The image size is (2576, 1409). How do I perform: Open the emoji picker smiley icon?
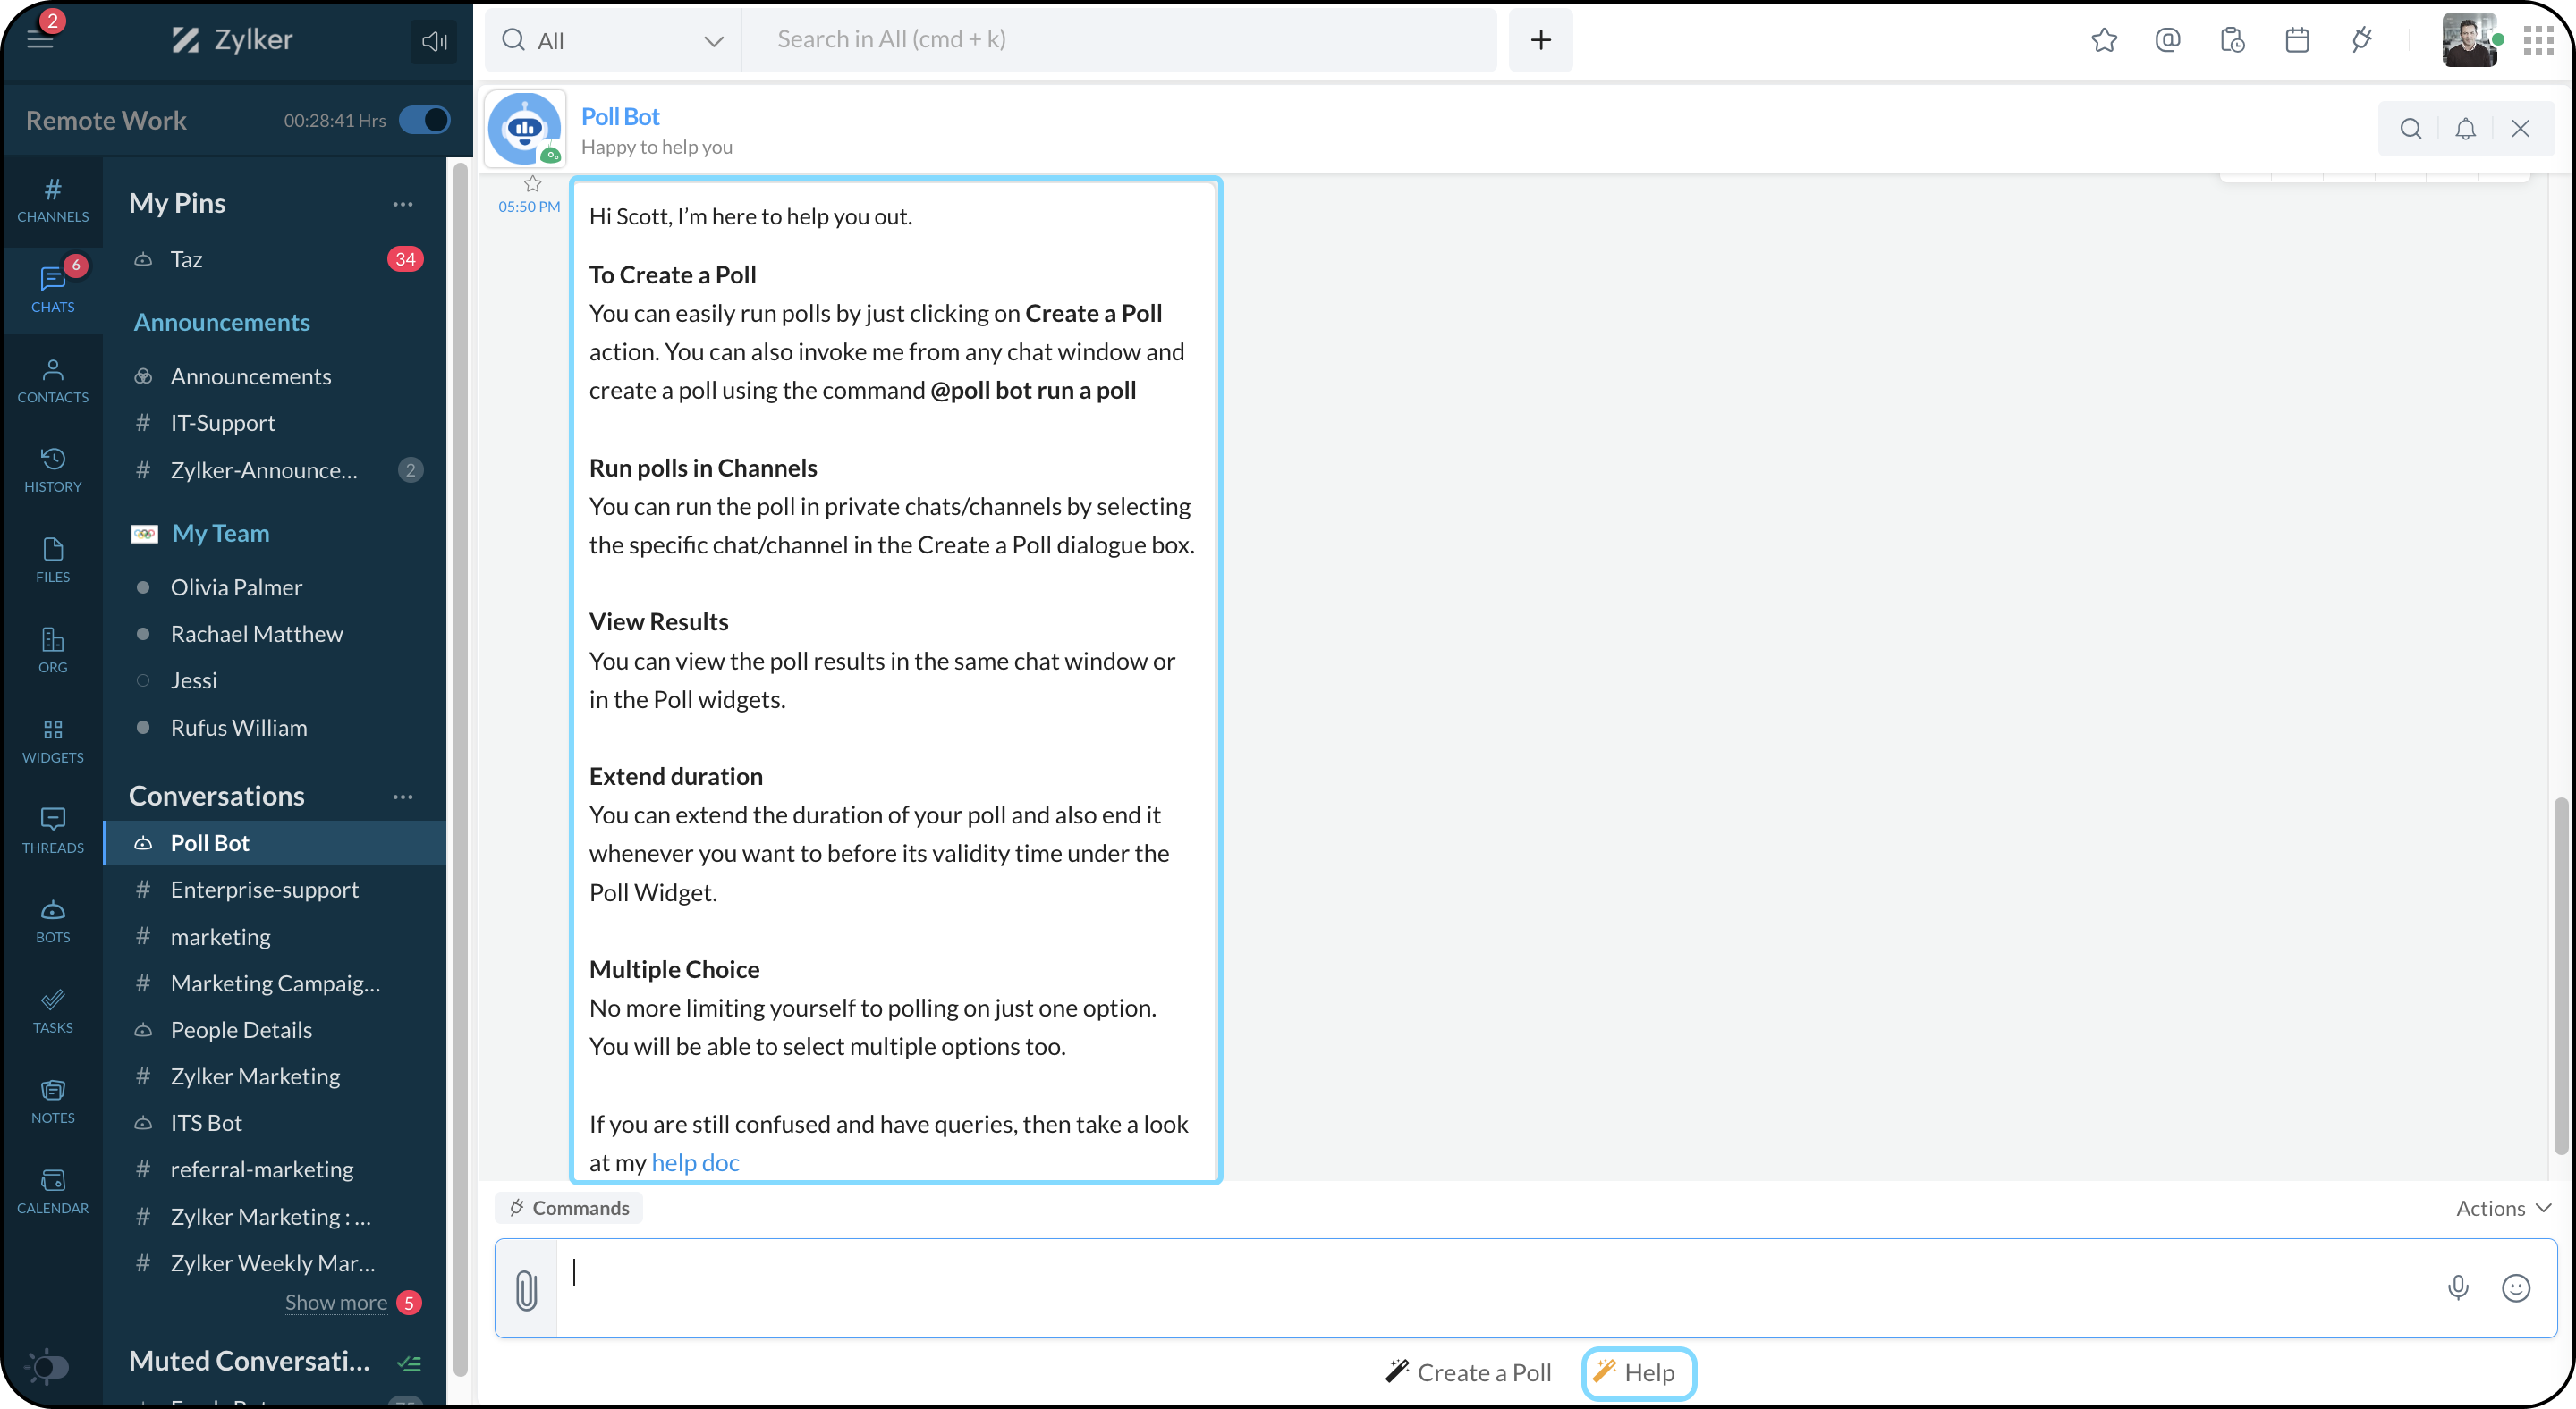coord(2516,1288)
